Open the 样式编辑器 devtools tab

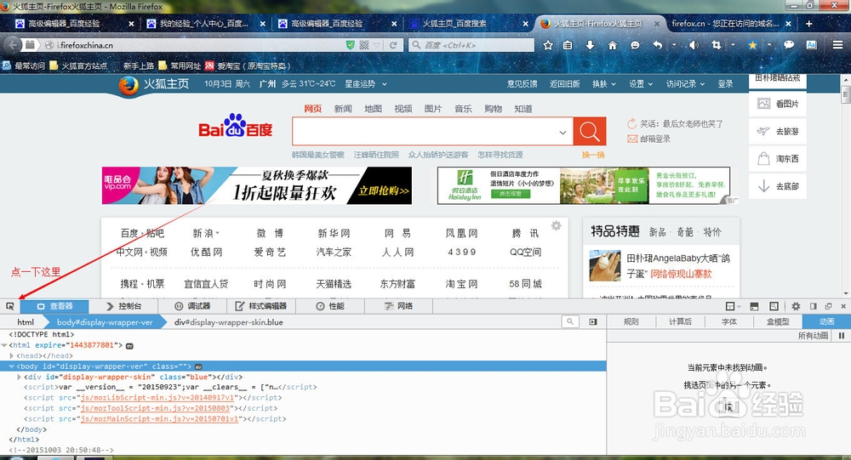point(261,306)
